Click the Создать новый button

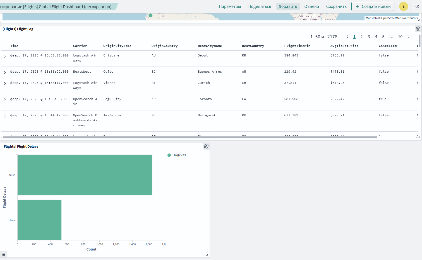click(373, 6)
